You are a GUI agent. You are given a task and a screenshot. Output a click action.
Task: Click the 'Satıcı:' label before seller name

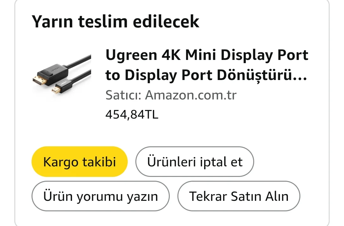pos(123,95)
